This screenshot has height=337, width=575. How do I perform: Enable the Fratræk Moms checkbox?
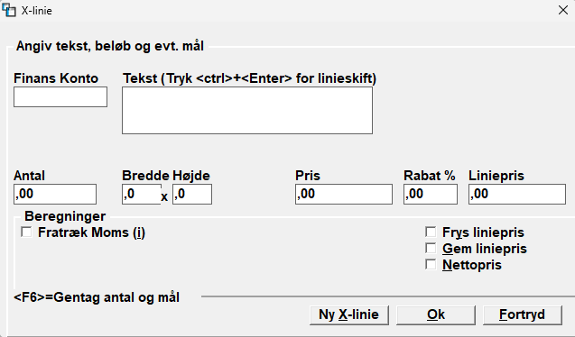[26, 232]
